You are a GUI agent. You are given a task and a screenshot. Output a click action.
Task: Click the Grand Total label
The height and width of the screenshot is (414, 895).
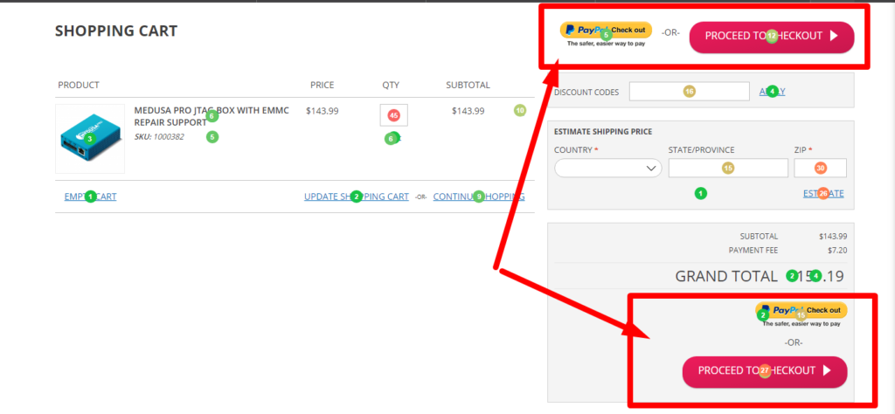[x=726, y=277]
